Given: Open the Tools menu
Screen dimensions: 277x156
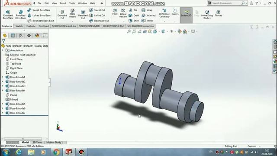Looking at the screenshot, I should click(x=72, y=3).
